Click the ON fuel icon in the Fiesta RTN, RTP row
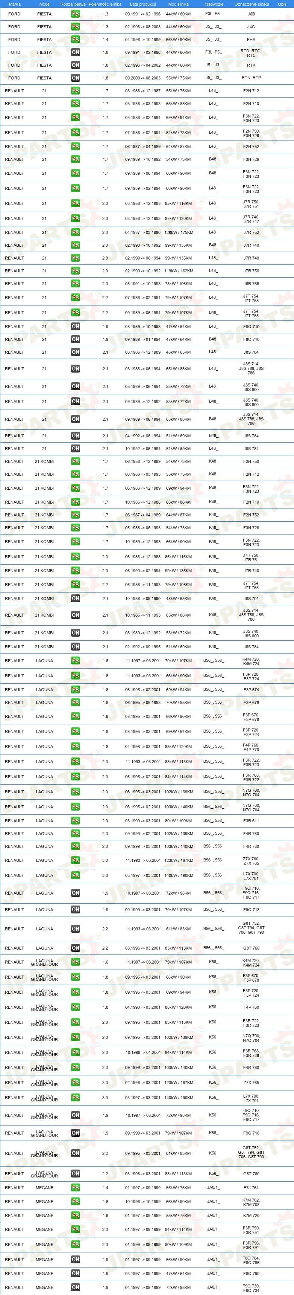 pyautogui.click(x=75, y=78)
